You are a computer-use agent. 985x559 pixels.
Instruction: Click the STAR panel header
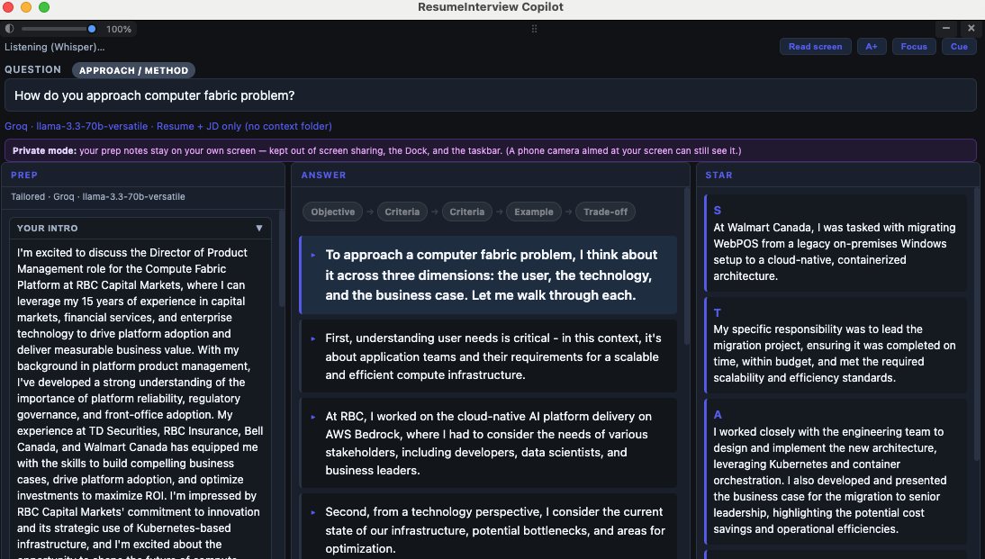click(x=838, y=176)
